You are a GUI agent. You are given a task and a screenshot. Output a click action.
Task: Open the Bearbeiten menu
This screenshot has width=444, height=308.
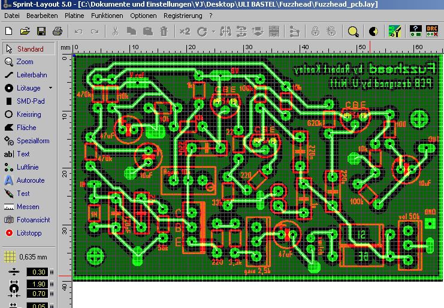42,16
